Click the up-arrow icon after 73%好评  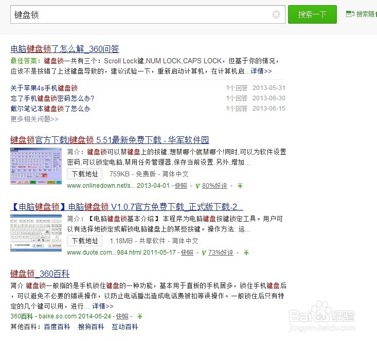(x=246, y=253)
